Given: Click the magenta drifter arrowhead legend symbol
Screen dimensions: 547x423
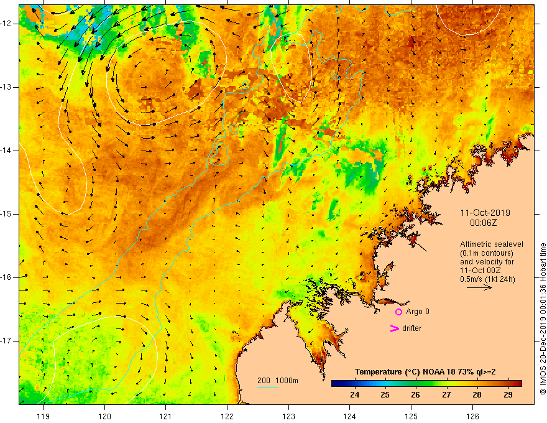Looking at the screenshot, I should tap(394, 328).
